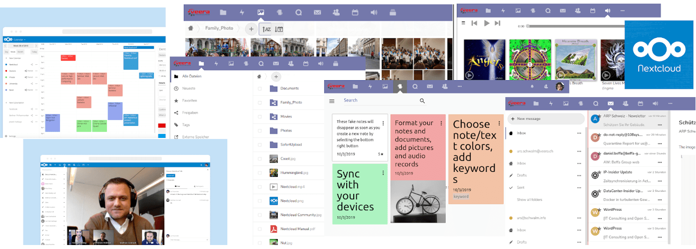This screenshot has width=696, height=249.
Task: Open Calendar app dropdown in calendar header
Action: [x=19, y=39]
